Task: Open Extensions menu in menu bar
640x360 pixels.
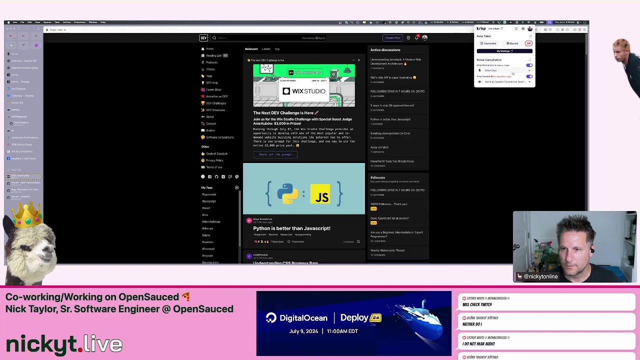Action: click(x=79, y=22)
